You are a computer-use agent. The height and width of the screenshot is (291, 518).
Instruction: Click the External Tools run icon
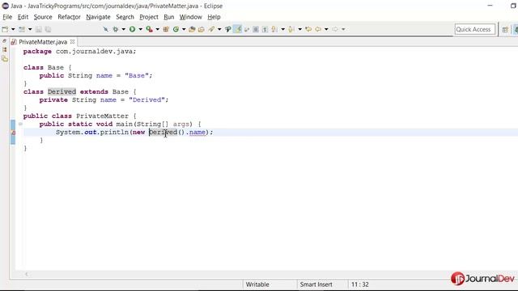149,29
